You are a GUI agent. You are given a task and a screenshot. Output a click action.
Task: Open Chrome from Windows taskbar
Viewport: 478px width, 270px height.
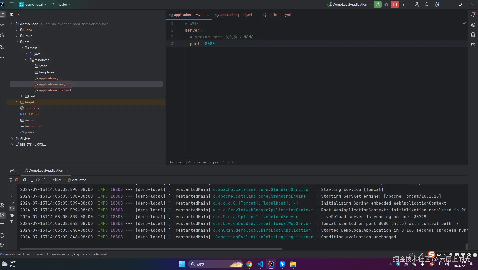tap(249, 264)
